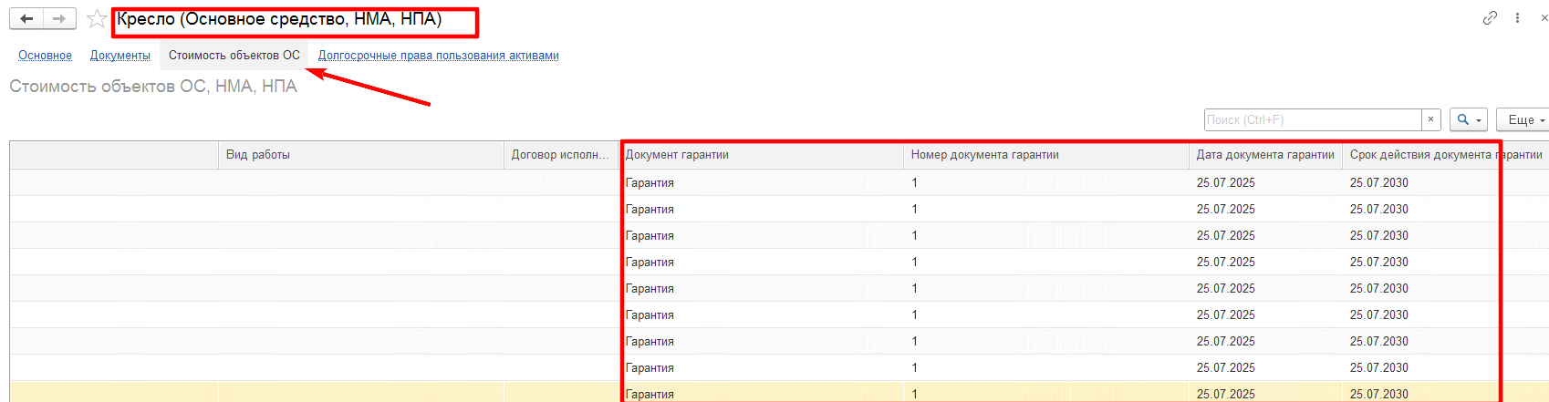Click the back arrow navigation button
The width and height of the screenshot is (1549, 402).
point(26,18)
